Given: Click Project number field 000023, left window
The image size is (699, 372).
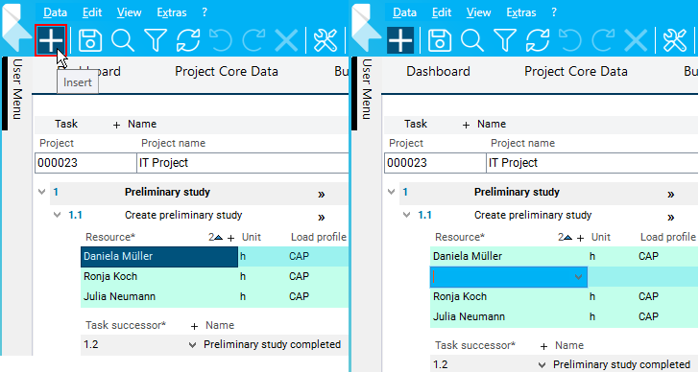Looking at the screenshot, I should tap(85, 163).
